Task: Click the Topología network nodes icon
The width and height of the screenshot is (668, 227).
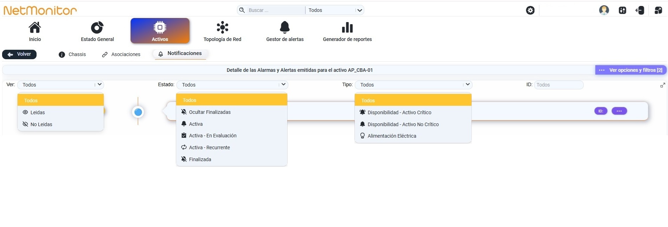Action: click(x=223, y=27)
